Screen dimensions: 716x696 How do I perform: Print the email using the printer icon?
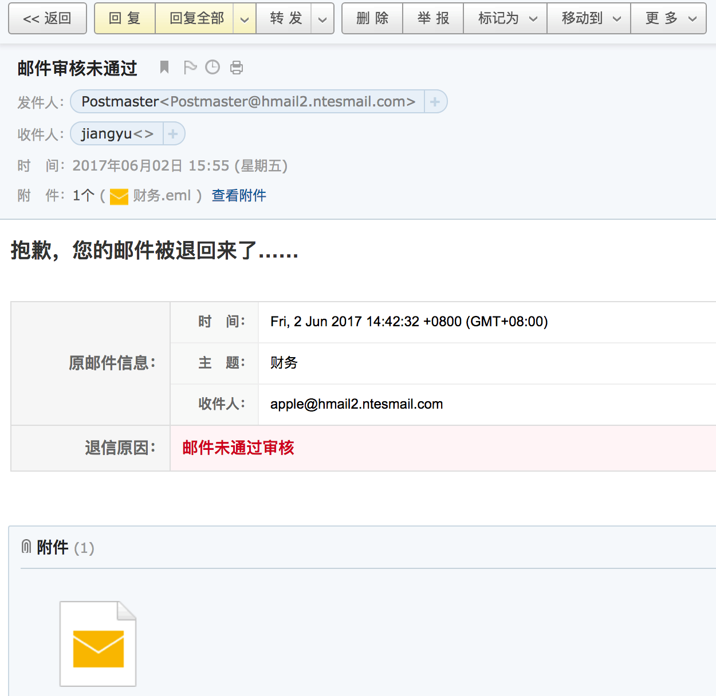click(236, 68)
